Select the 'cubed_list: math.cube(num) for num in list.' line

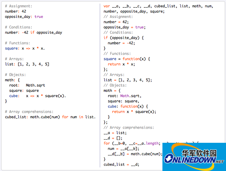click(x=50, y=117)
